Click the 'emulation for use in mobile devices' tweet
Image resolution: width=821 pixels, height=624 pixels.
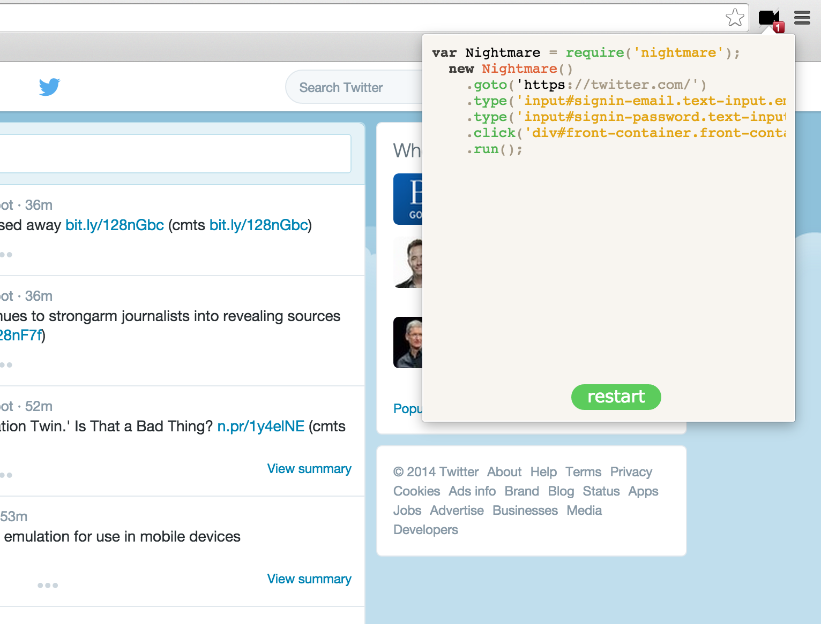click(122, 536)
